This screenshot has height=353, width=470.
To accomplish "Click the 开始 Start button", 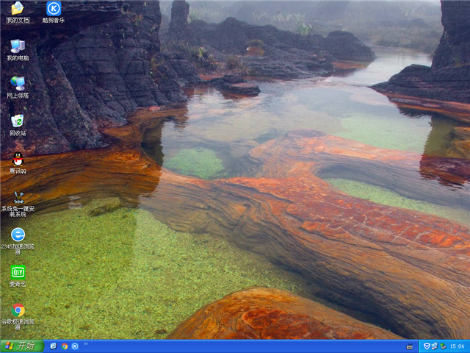I will tap(20, 346).
